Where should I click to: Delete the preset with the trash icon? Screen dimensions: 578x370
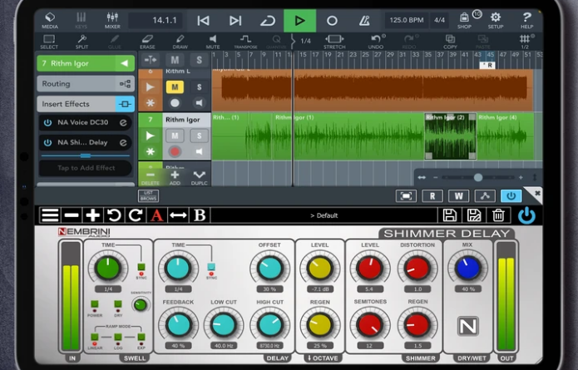point(498,215)
